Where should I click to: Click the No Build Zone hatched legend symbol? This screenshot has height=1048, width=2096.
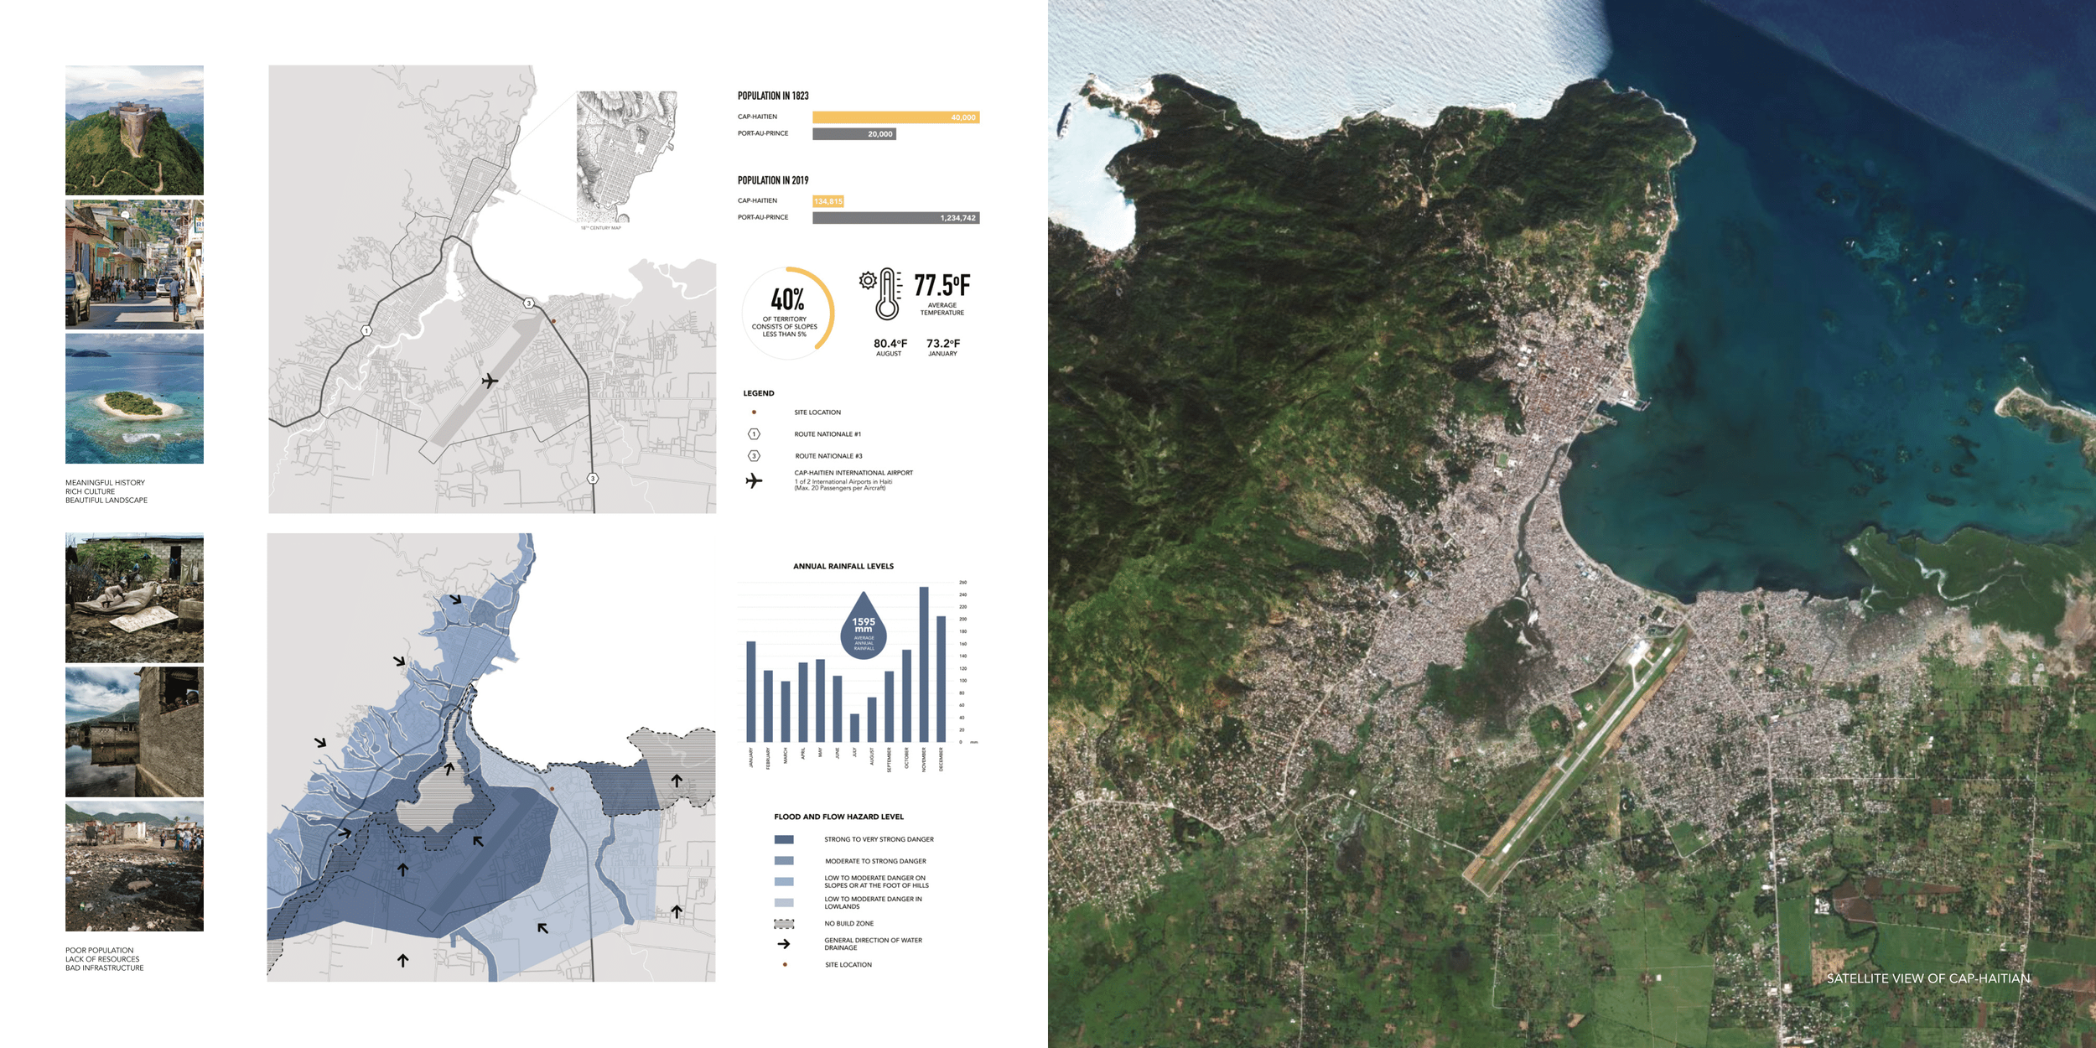pyautogui.click(x=784, y=923)
